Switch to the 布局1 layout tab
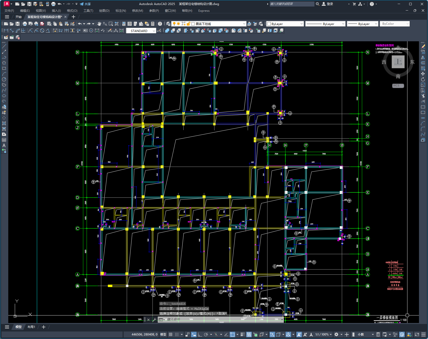Viewport: 428px width, 339px height. click(31, 327)
